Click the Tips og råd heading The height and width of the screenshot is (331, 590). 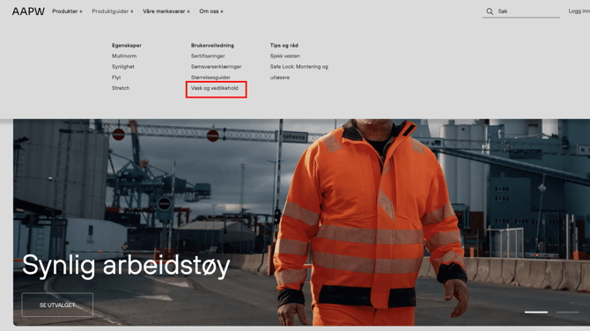pos(284,46)
